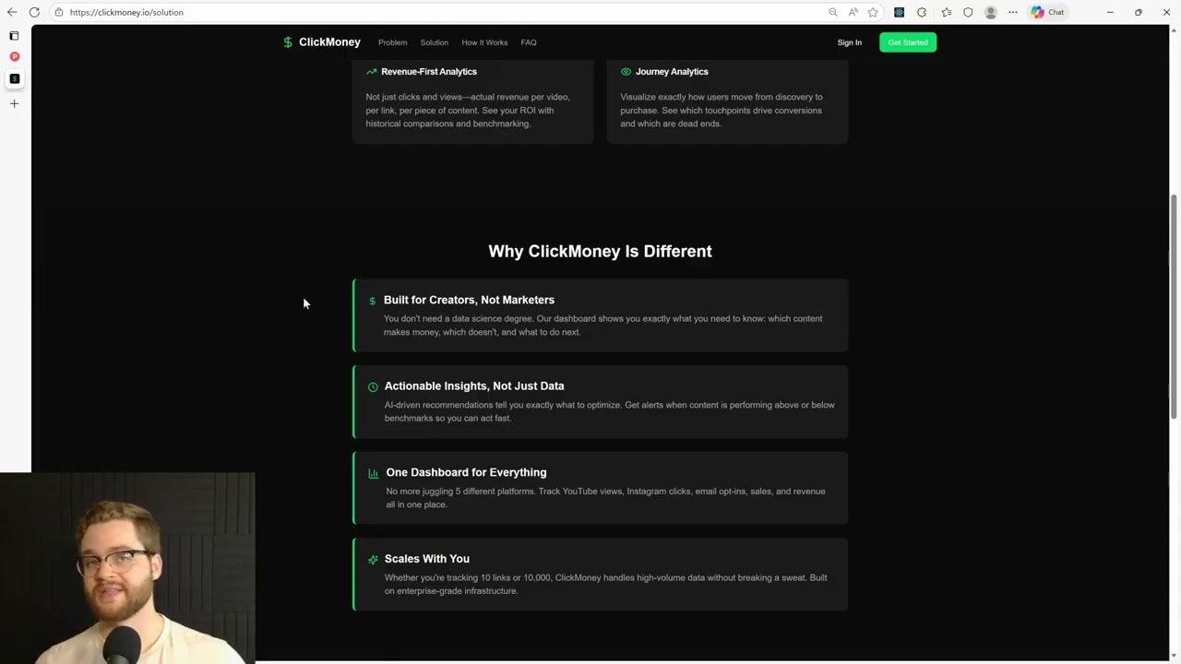Star this page as a favorite
The image size is (1181, 664).
pyautogui.click(x=873, y=12)
